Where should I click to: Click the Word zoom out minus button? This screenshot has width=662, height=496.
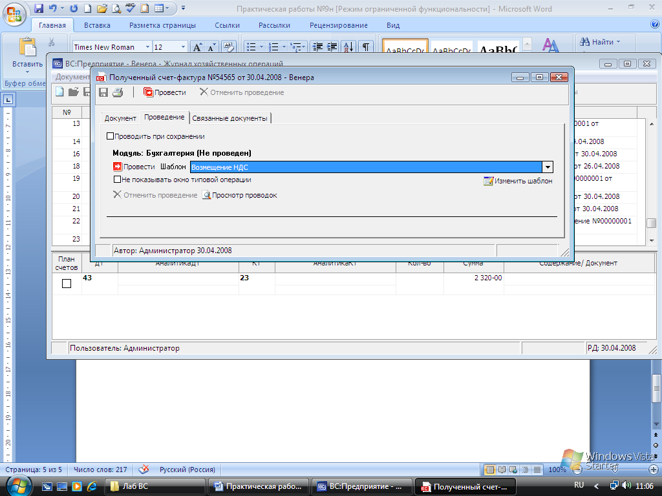pos(577,470)
